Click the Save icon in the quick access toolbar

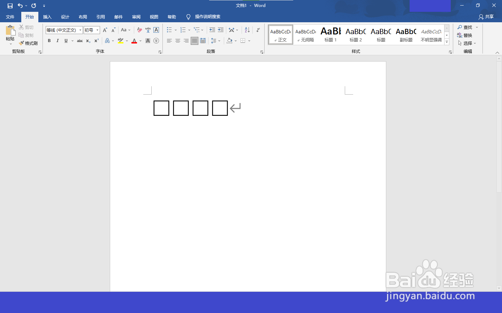click(10, 6)
